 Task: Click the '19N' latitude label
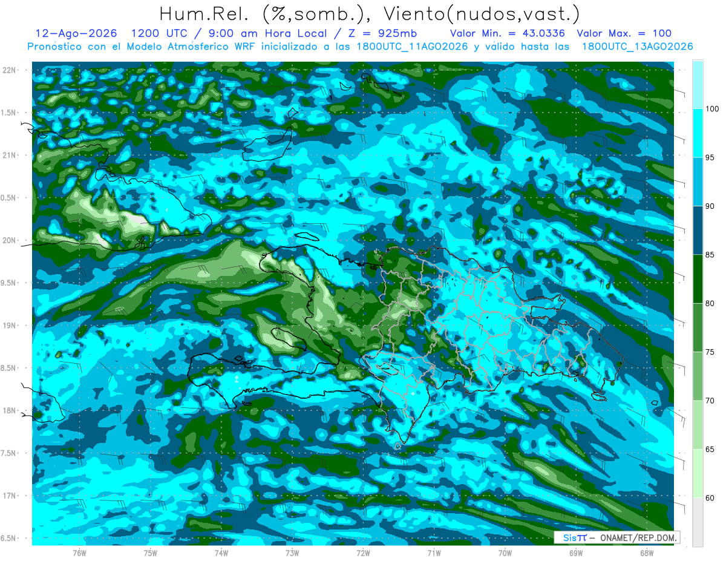pyautogui.click(x=10, y=326)
